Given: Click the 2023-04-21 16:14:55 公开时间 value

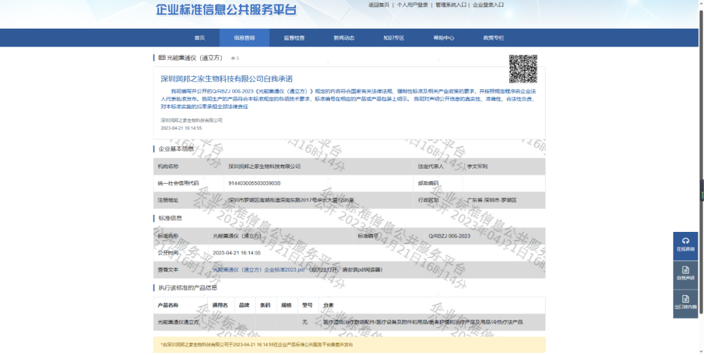Looking at the screenshot, I should (x=237, y=253).
